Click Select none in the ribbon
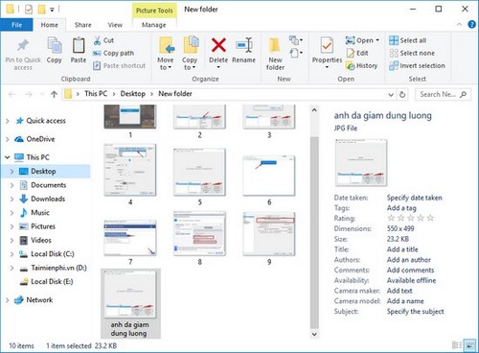This screenshot has height=353, width=479. pyautogui.click(x=412, y=53)
